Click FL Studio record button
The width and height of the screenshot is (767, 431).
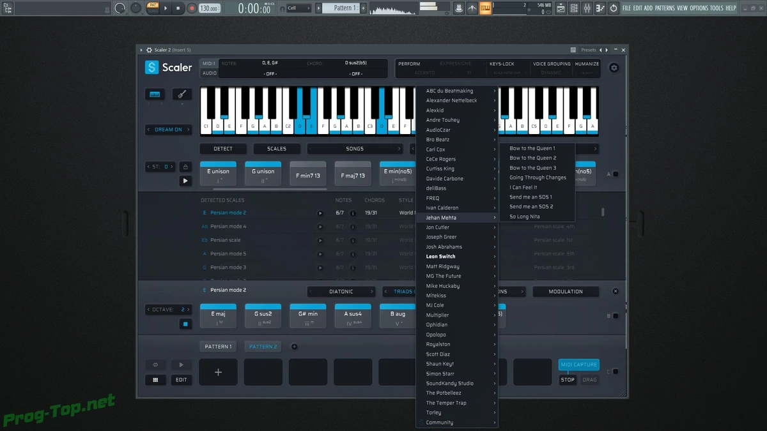click(x=191, y=8)
